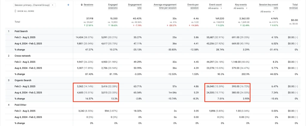Click Average engagement time per session header
The width and height of the screenshot is (306, 126).
(166, 7)
